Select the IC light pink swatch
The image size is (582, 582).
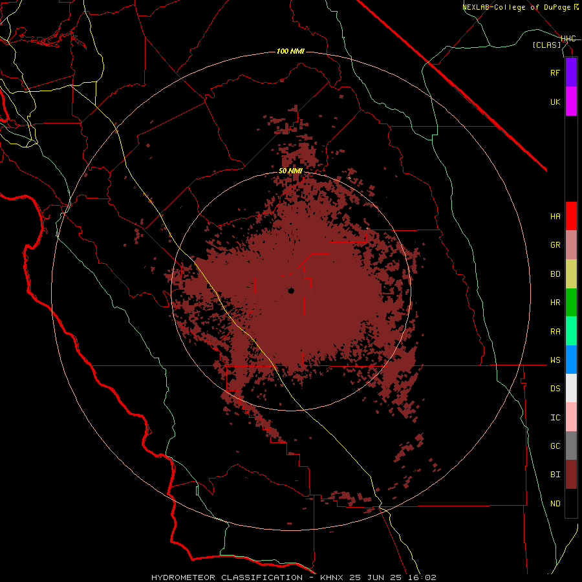click(571, 417)
